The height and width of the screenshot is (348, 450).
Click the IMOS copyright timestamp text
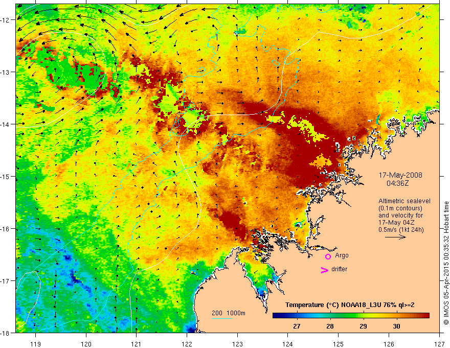coord(446,263)
